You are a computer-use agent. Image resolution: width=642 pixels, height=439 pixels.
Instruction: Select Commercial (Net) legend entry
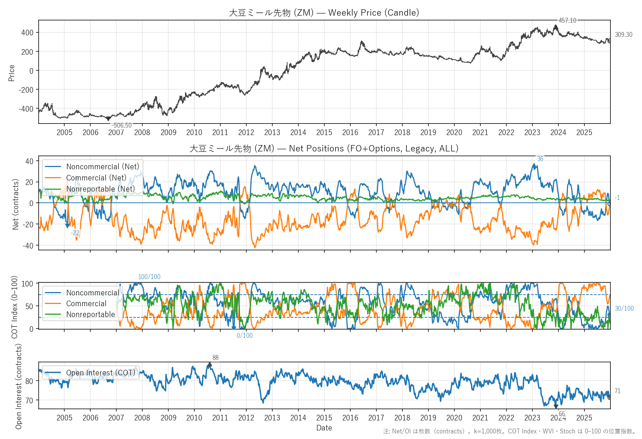96,178
